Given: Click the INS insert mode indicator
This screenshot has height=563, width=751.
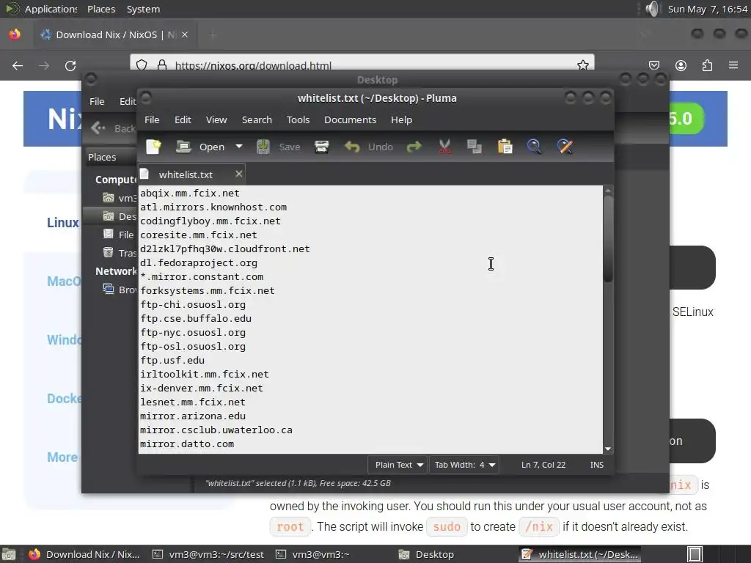Looking at the screenshot, I should point(597,465).
